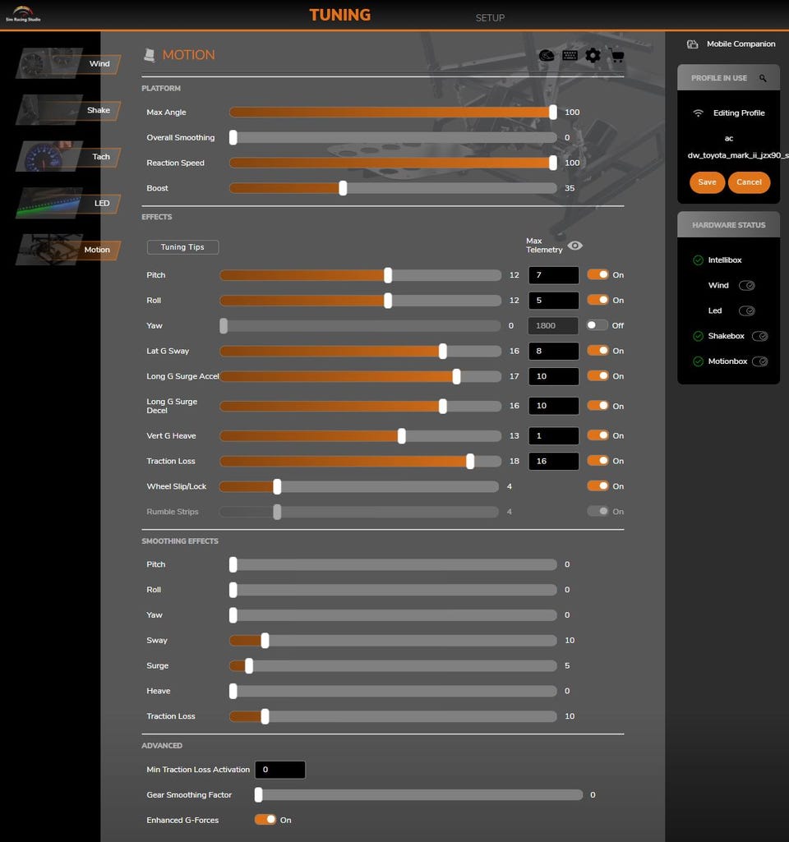789x842 pixels.
Task: Open the LED section in sidebar
Action: tap(67, 203)
